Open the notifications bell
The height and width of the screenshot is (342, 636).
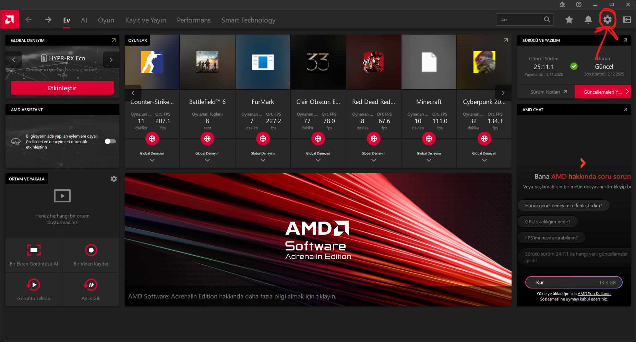click(x=588, y=20)
